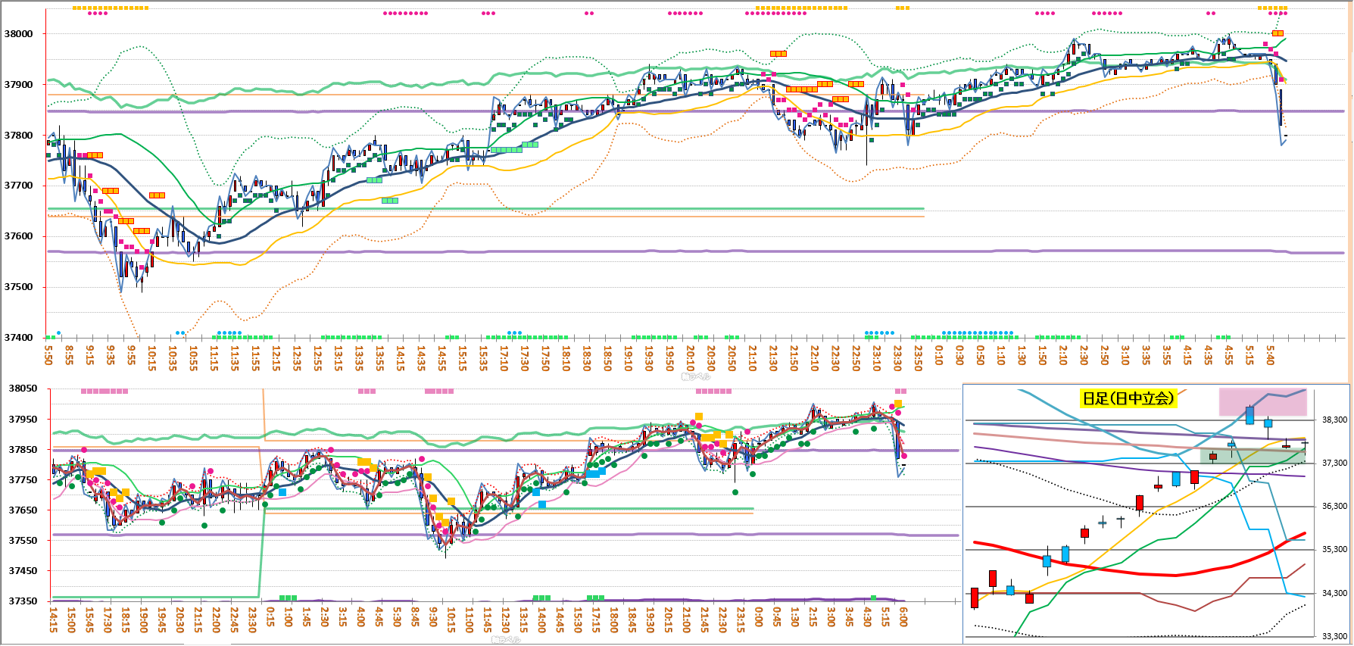1354x646 pixels.
Task: Select the 23:10 time label on top chart
Action: click(x=877, y=354)
